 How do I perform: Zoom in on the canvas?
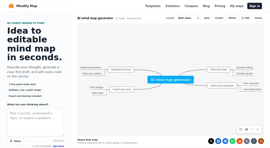[258, 129]
